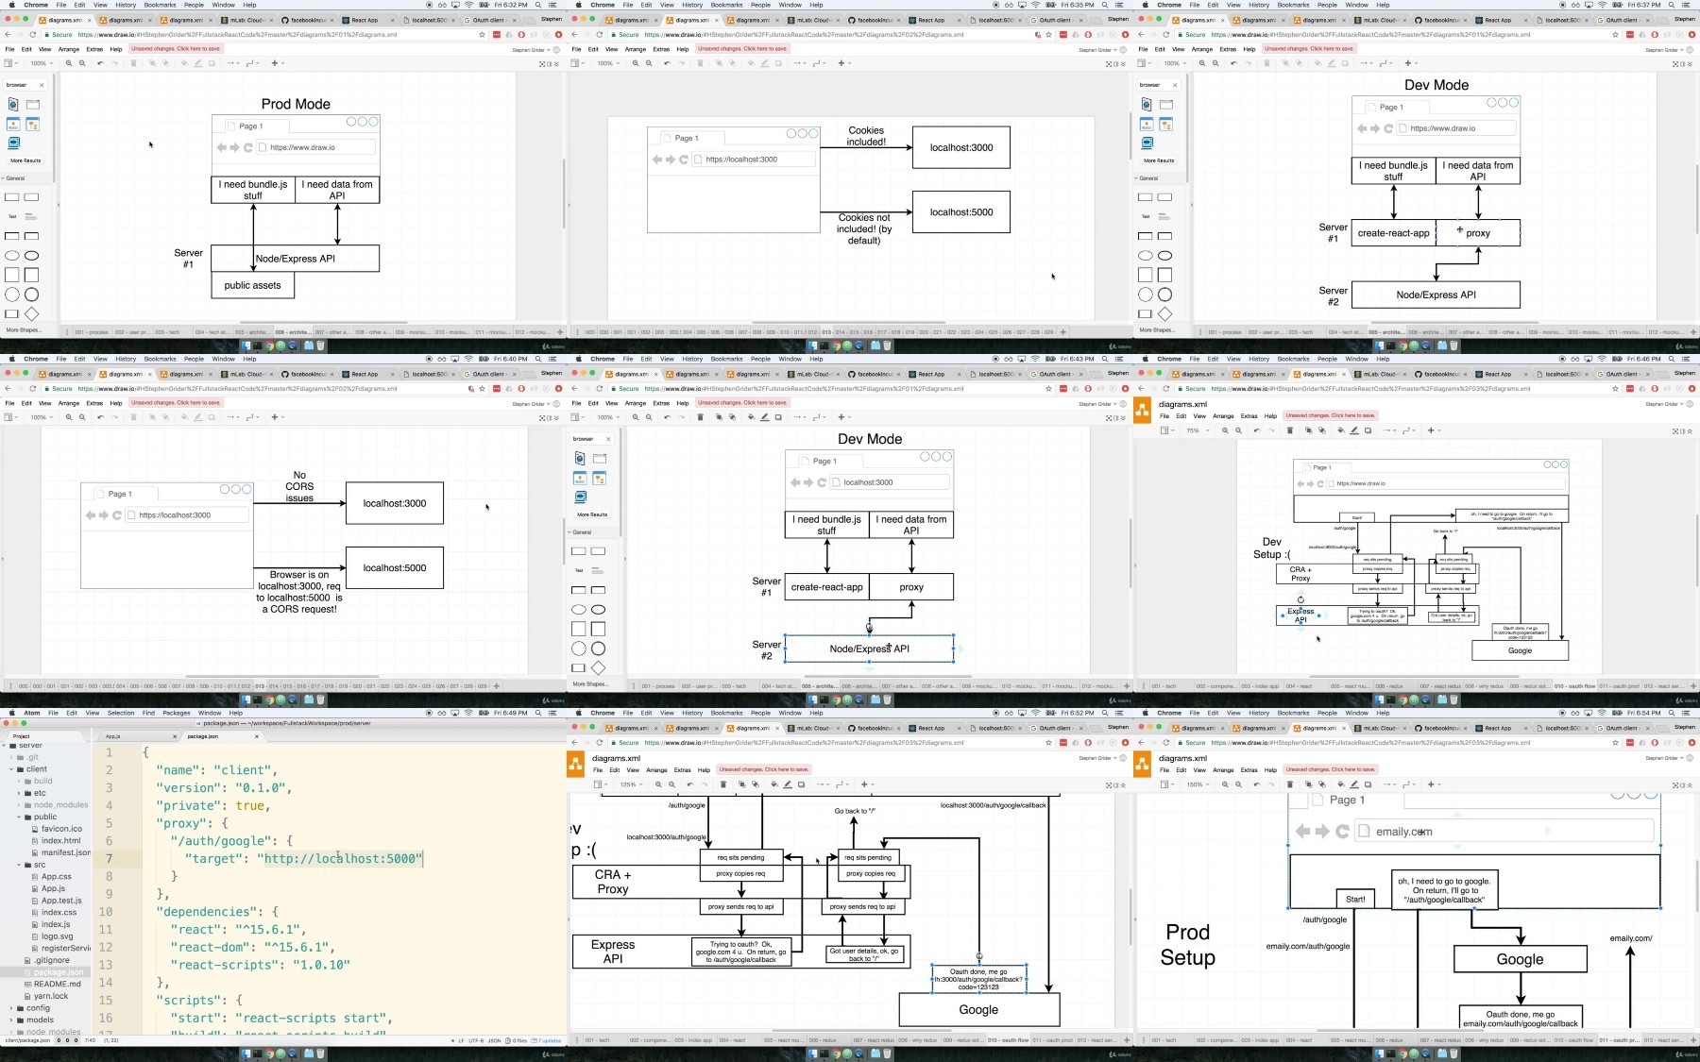Reload the page in the 6:43 PM Chrome window

click(x=599, y=389)
